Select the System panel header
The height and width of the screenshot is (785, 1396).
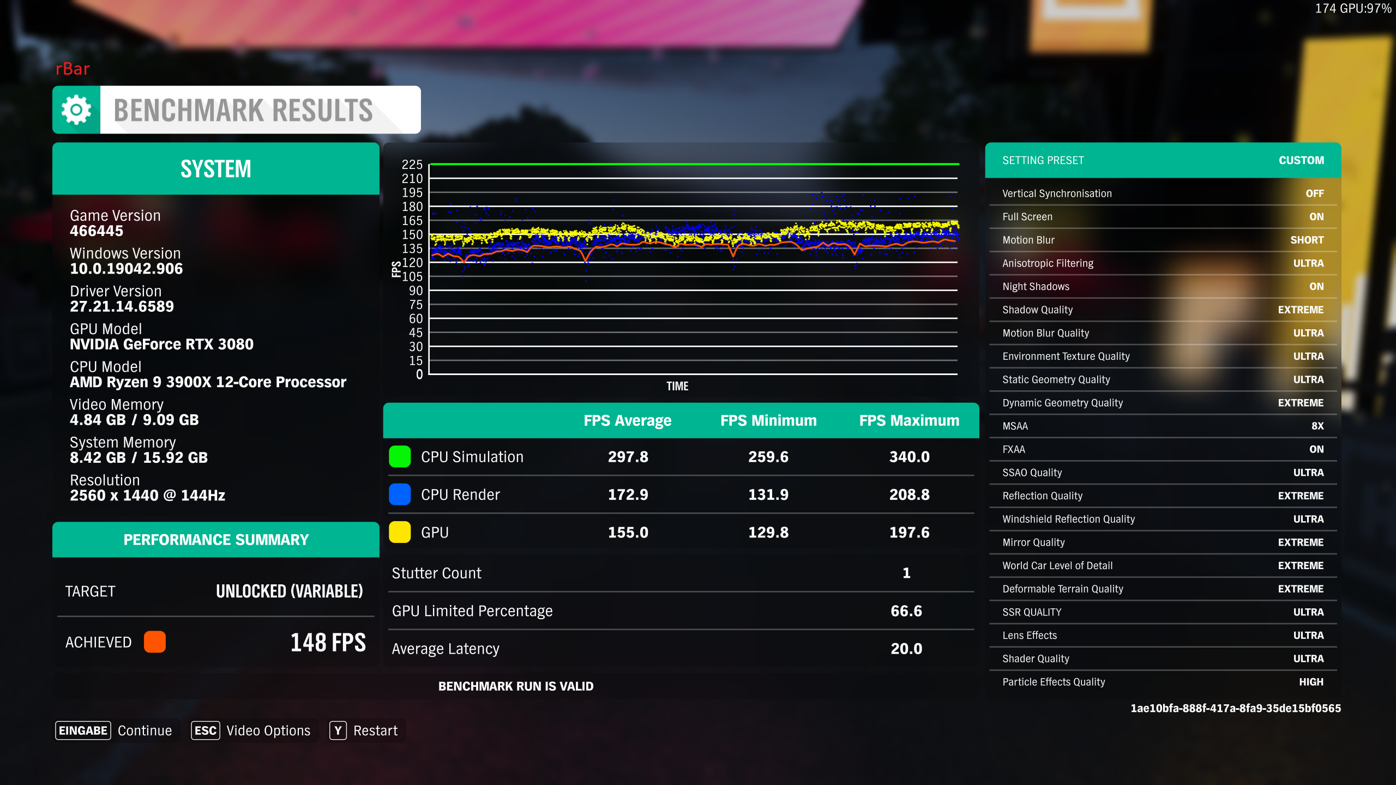pyautogui.click(x=215, y=168)
